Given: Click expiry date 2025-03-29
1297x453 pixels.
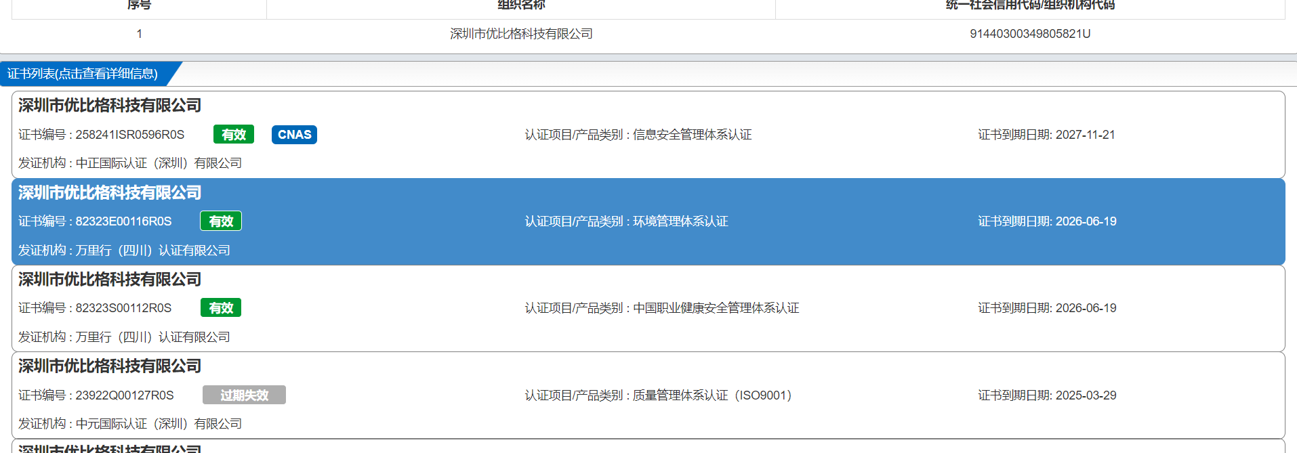Looking at the screenshot, I should (x=1086, y=395).
